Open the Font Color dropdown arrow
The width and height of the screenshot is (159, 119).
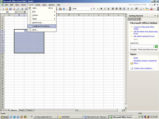click(x=154, y=9)
